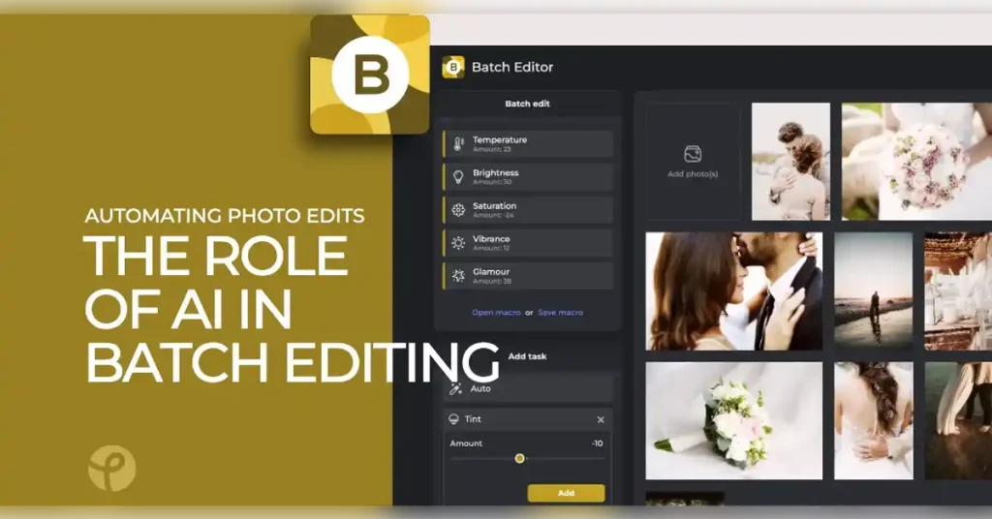Viewport: 992px width, 519px height.
Task: Click the Tint icon in task panel
Action: [453, 419]
